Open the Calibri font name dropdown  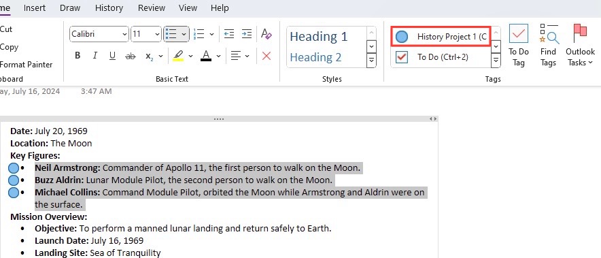click(x=99, y=34)
